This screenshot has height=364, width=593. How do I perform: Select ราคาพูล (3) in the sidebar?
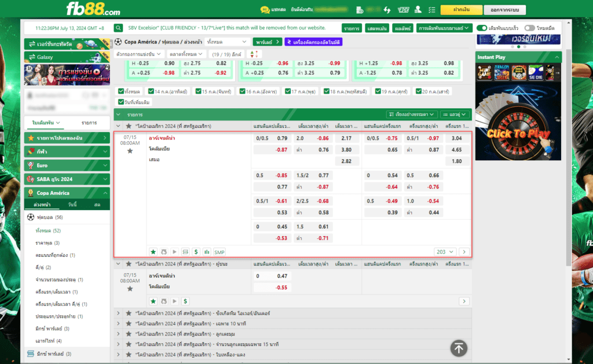pos(47,242)
